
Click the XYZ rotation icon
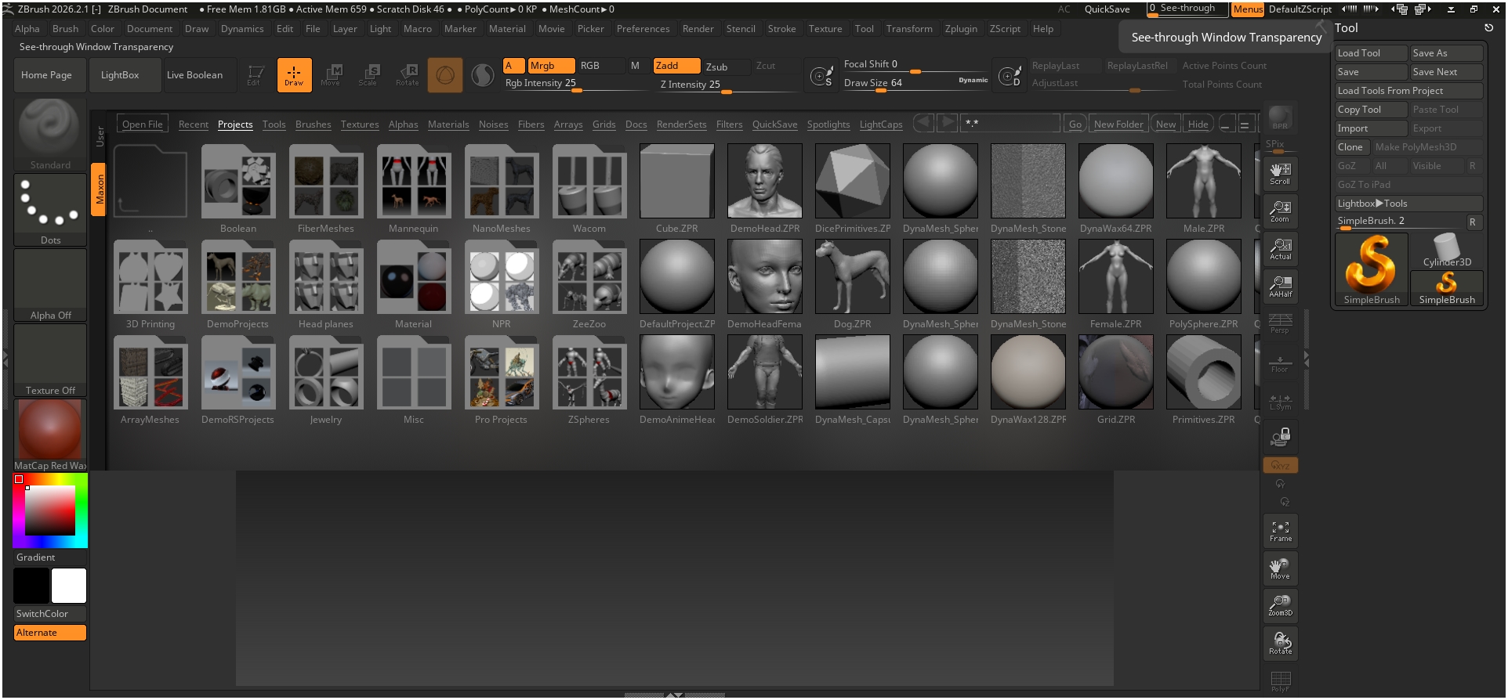[1280, 465]
